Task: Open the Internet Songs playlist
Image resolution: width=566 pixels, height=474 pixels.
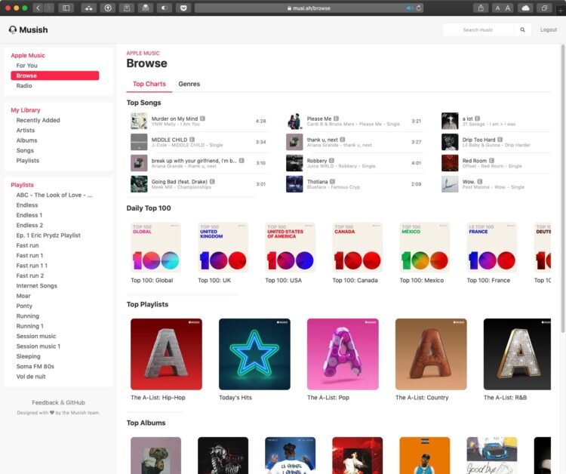Action: tap(36, 286)
